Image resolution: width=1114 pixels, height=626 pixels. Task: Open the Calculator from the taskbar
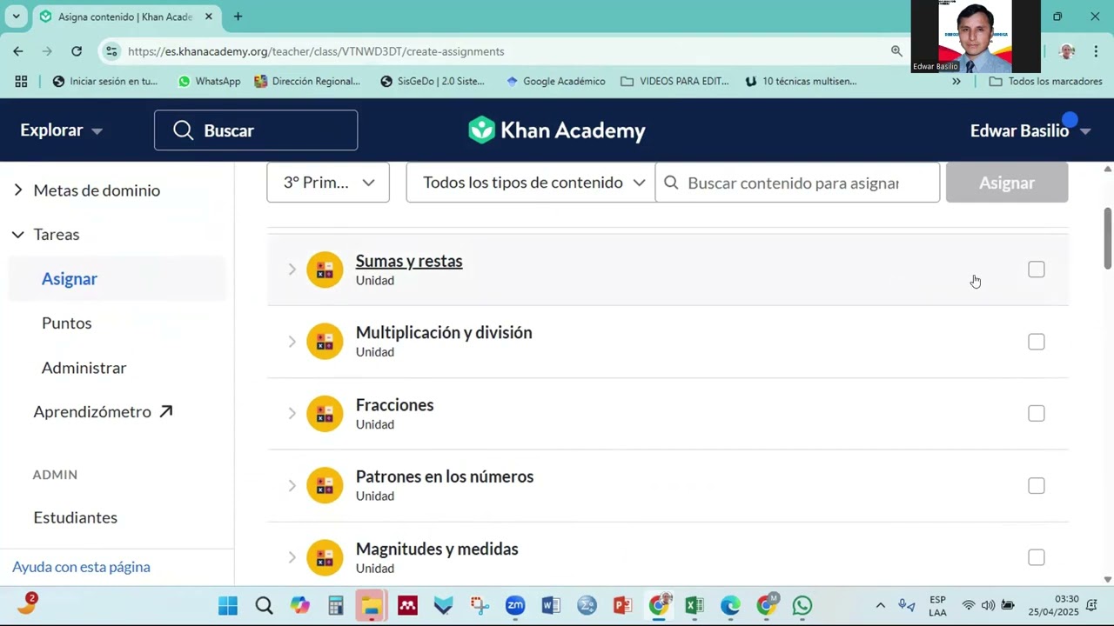click(x=336, y=605)
